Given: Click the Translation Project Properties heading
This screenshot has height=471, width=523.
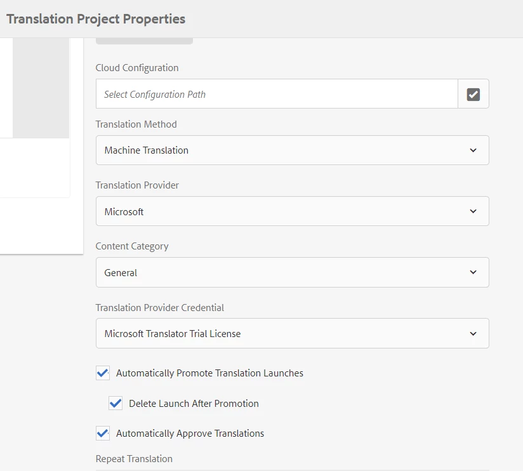Looking at the screenshot, I should click(x=96, y=19).
